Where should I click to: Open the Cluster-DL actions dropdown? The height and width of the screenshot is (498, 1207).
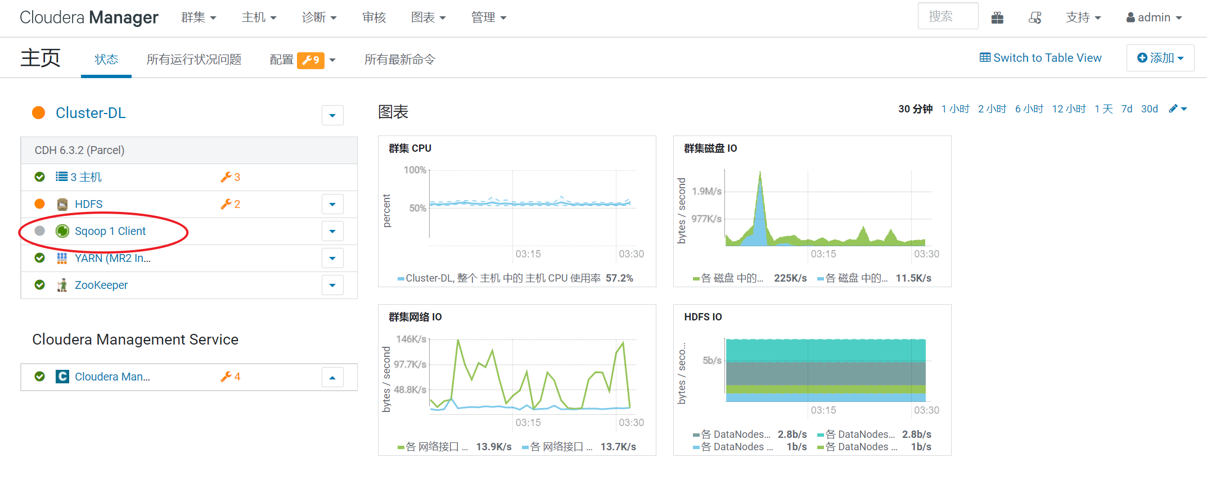point(332,115)
